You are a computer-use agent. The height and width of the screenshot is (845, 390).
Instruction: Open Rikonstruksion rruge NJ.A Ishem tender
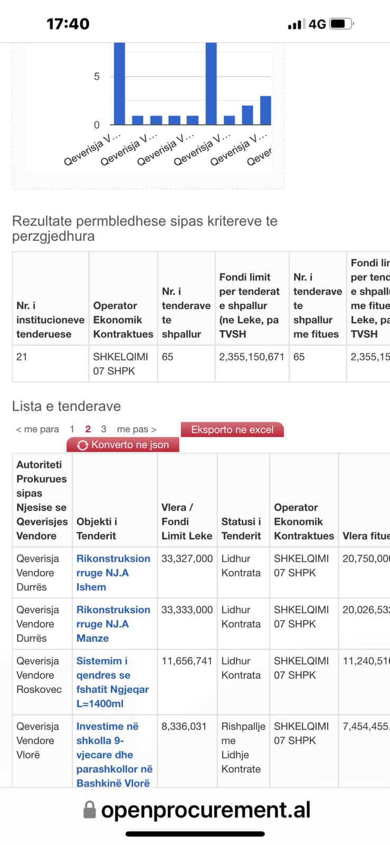coord(113,572)
